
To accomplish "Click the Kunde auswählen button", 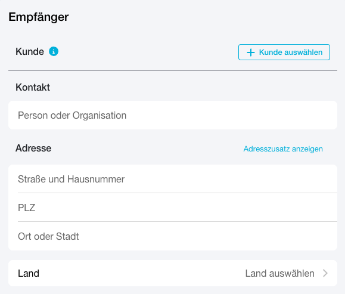I will coord(284,52).
